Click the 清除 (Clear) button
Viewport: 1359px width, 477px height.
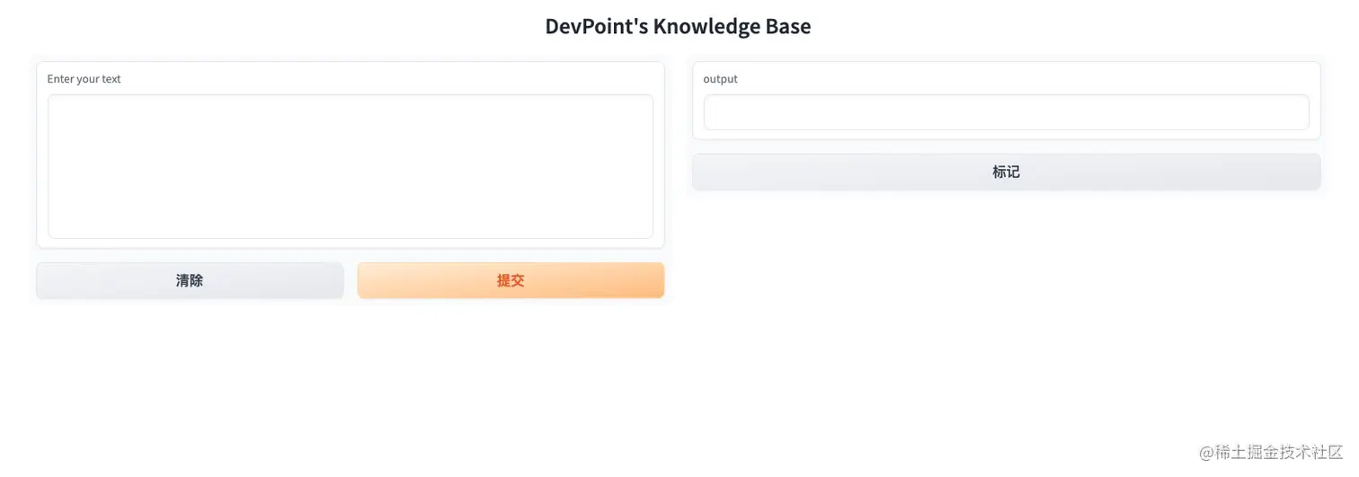[190, 280]
